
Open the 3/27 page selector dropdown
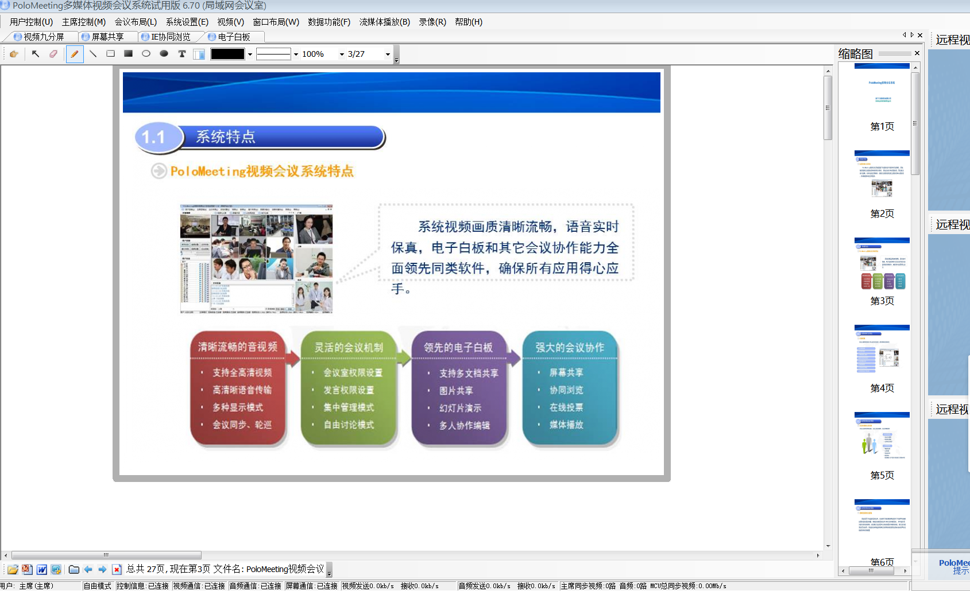tap(388, 54)
